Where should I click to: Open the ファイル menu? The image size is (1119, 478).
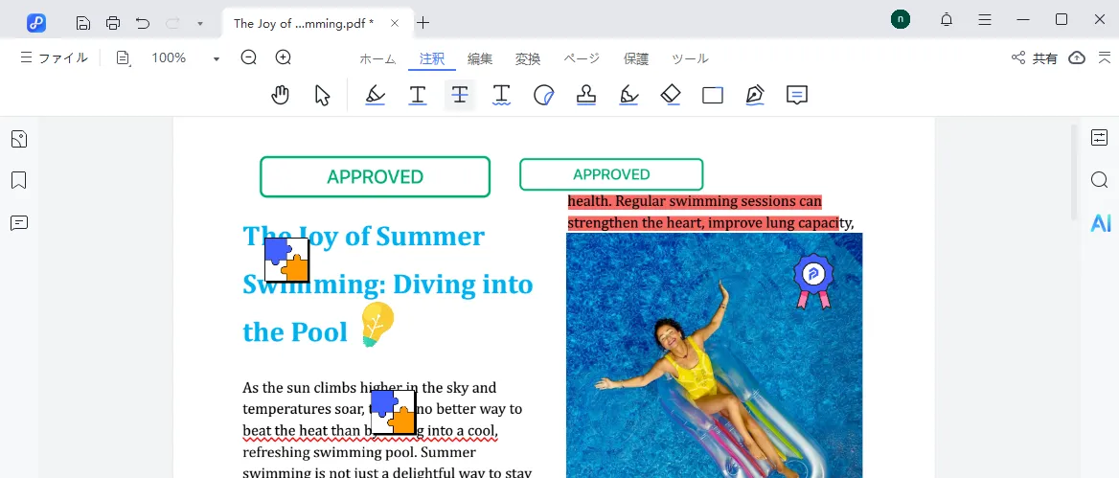[55, 57]
